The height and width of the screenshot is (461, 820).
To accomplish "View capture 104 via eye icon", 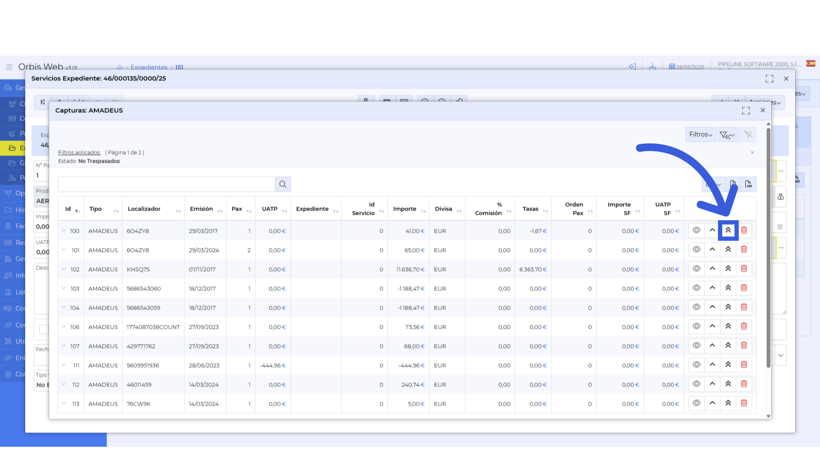I will 696,307.
